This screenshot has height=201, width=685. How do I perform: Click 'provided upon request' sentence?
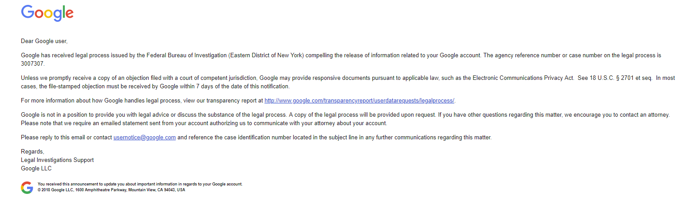coord(407,115)
